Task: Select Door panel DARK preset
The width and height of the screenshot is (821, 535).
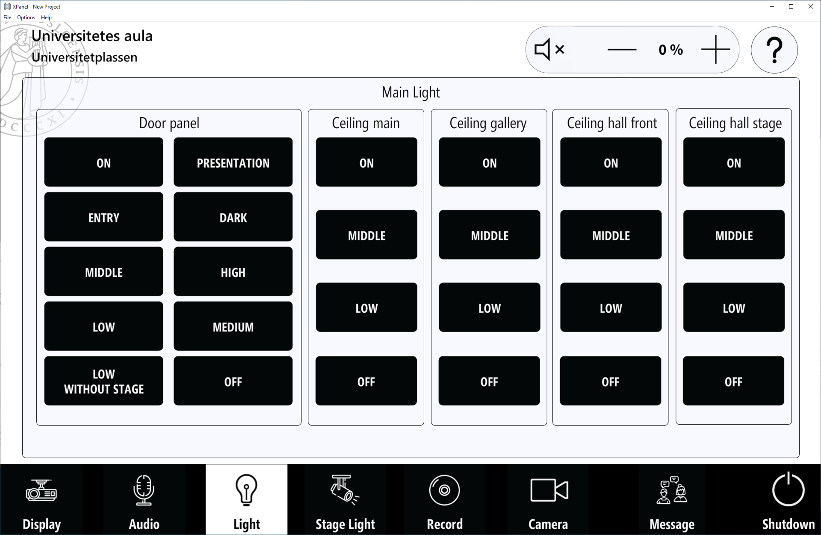Action: pos(233,217)
